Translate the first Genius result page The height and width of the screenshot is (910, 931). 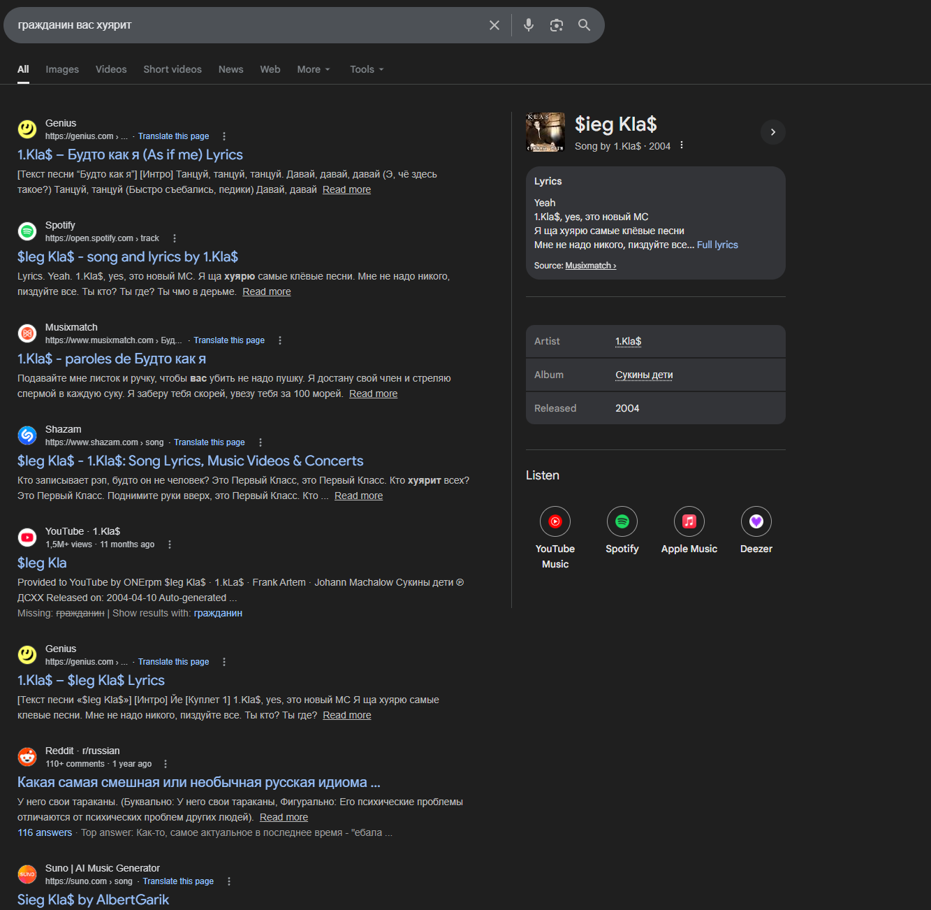tap(174, 136)
